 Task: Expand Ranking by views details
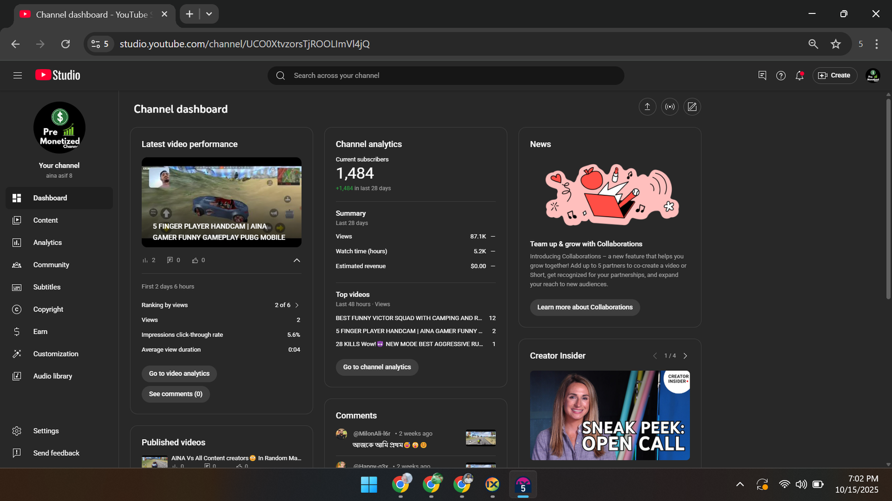tap(297, 305)
